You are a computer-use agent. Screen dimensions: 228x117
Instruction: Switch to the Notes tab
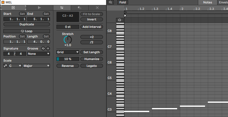click(x=208, y=2)
